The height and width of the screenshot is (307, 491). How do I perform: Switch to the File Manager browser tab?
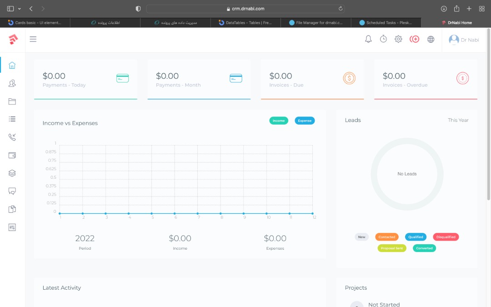316,22
